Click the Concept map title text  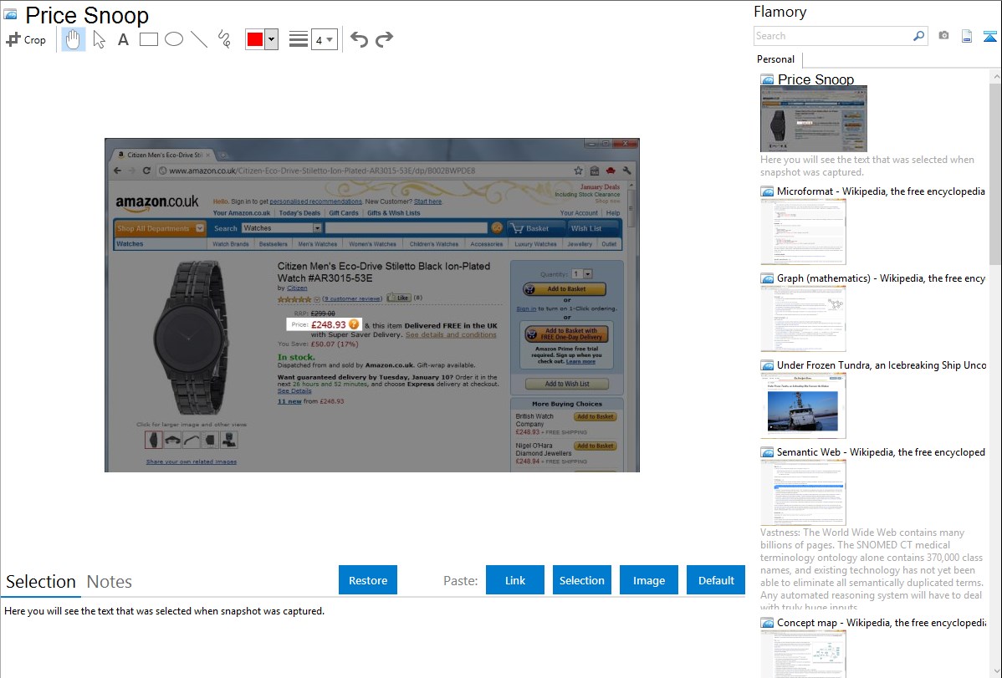(x=881, y=623)
